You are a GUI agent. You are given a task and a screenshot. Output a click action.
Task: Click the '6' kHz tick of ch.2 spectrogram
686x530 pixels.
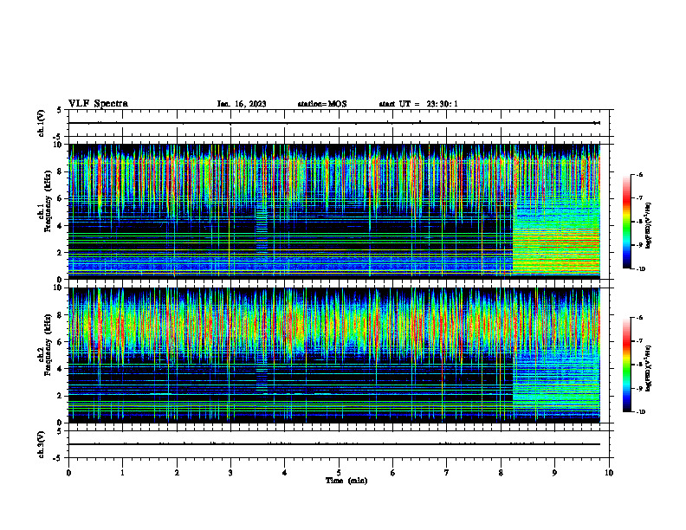[61, 342]
